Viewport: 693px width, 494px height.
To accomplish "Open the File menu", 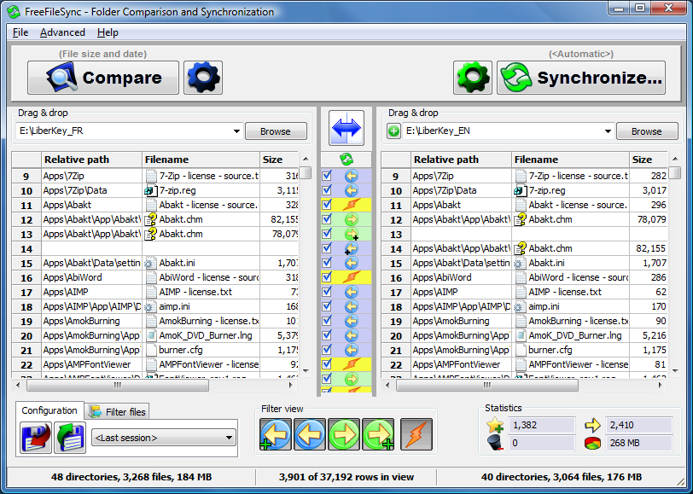I will coord(20,32).
